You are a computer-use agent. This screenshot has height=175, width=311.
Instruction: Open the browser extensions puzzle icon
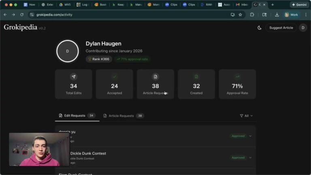[x=252, y=15]
